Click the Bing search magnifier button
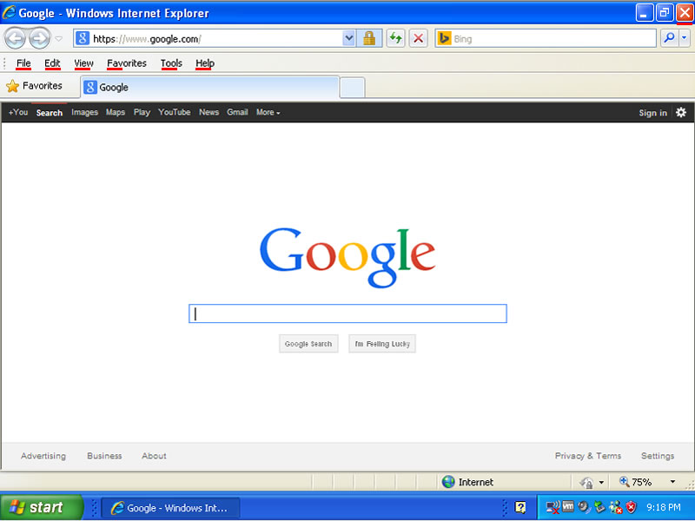This screenshot has width=695, height=521. [x=669, y=38]
